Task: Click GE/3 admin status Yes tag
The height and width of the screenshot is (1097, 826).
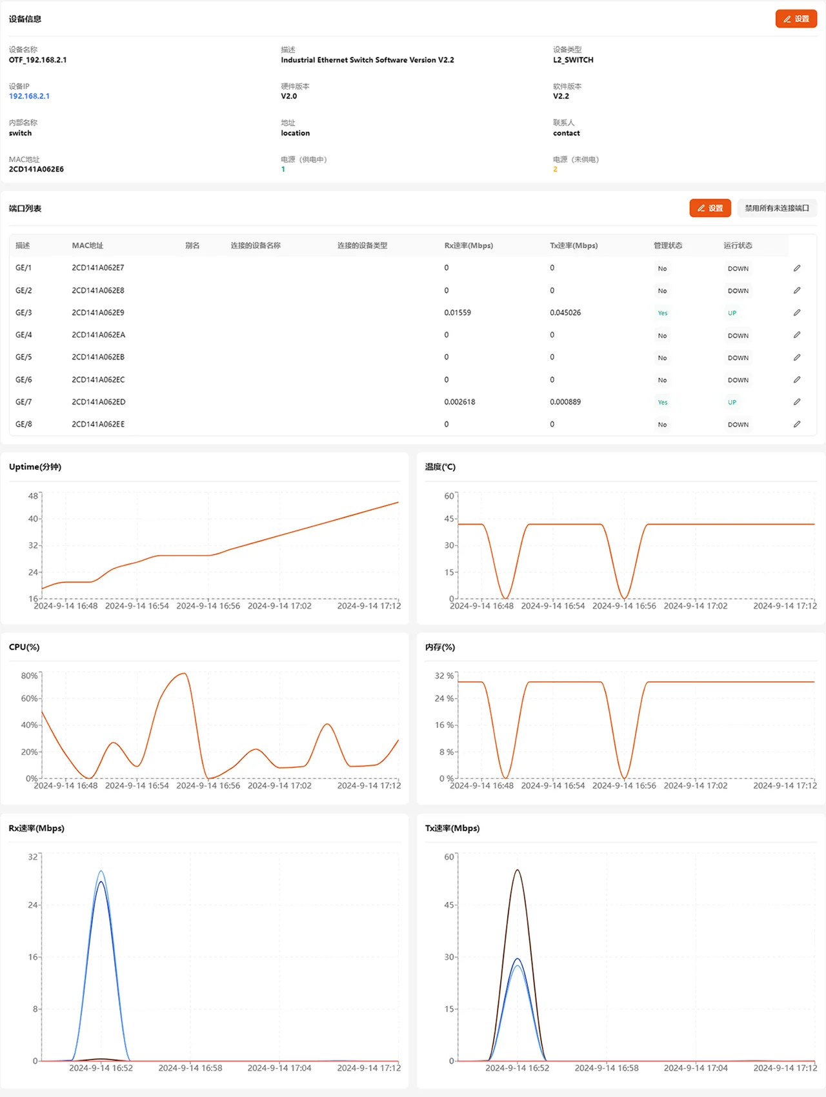Action: 663,313
